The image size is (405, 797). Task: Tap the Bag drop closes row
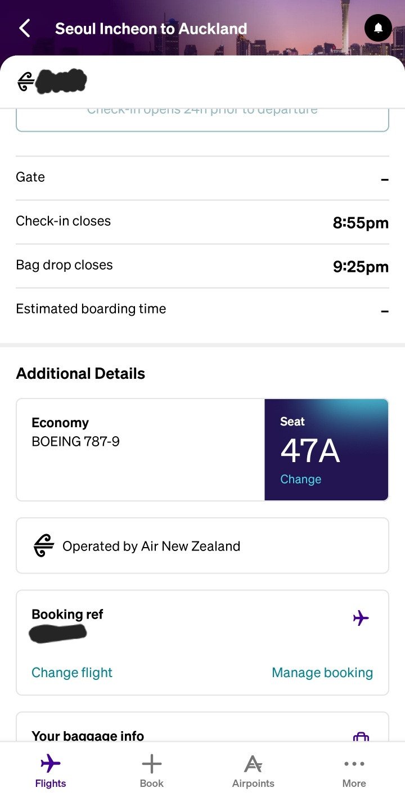[x=202, y=266]
